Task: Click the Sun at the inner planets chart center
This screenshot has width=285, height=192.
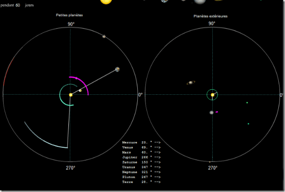Action: [71, 95]
